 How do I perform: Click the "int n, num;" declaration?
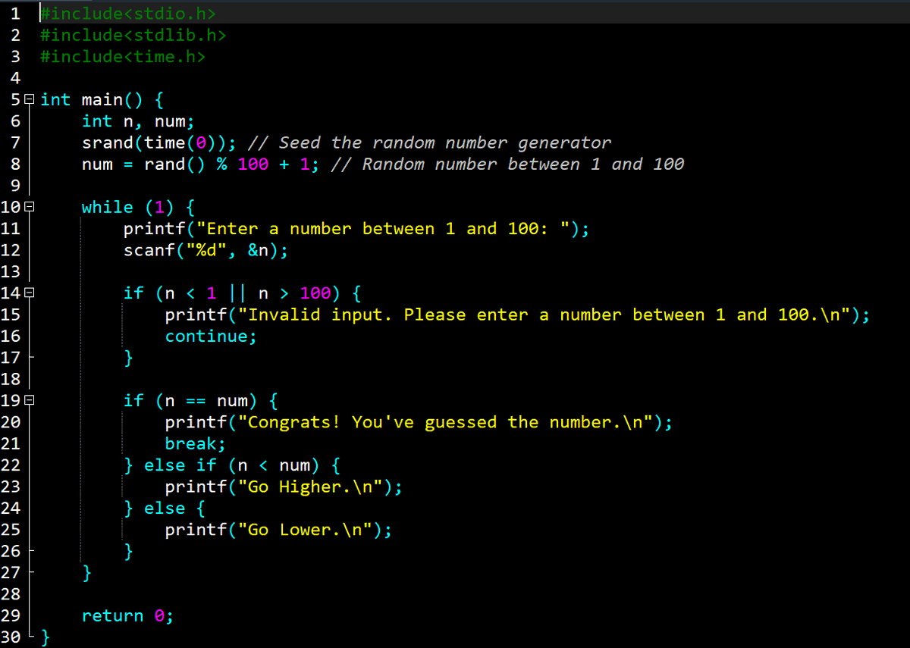coord(138,121)
